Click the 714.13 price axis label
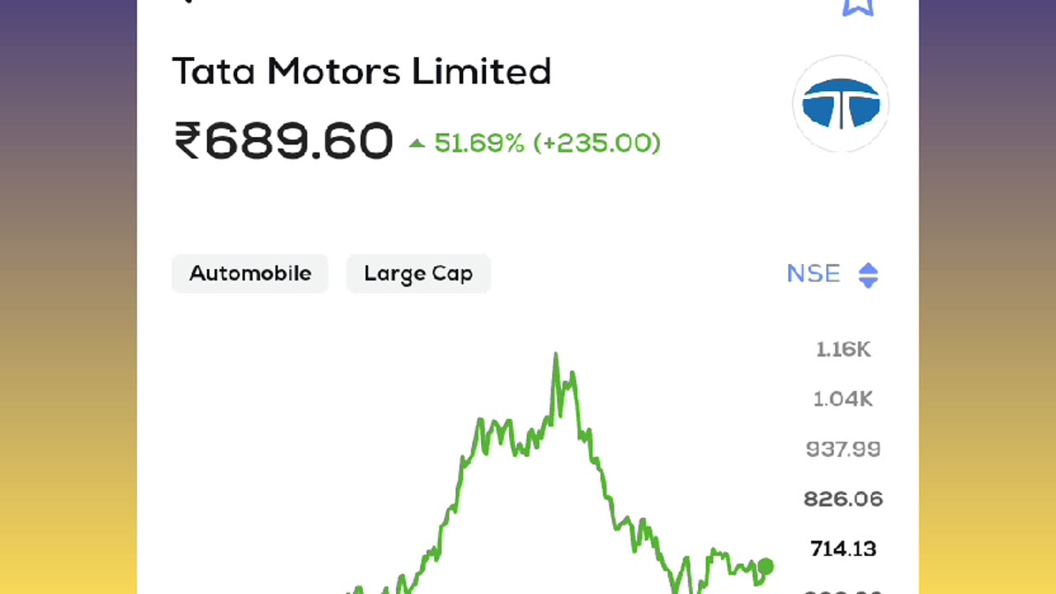Screen dimensions: 1056x594 pyautogui.click(x=843, y=549)
